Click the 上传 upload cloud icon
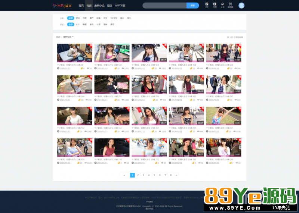The height and width of the screenshot is (213, 299). click(x=222, y=5)
